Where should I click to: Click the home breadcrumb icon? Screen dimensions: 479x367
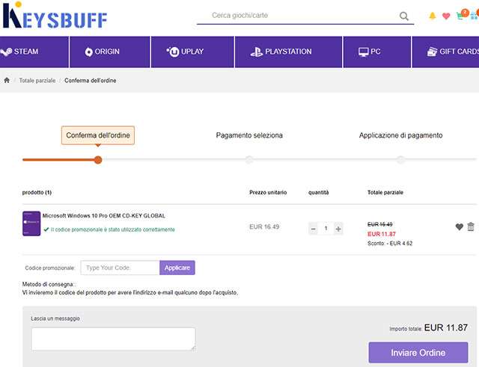[7, 80]
